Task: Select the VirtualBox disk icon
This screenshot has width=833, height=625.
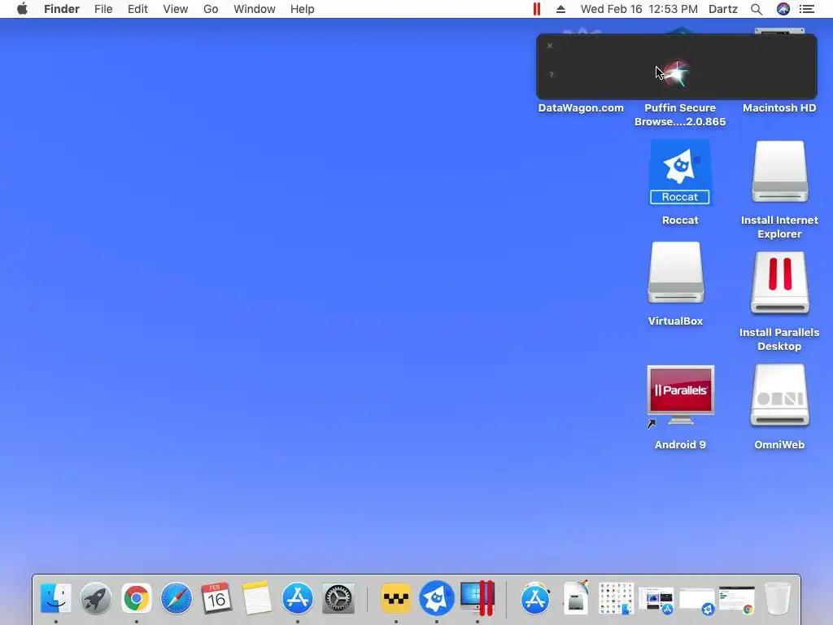Action: (x=676, y=273)
